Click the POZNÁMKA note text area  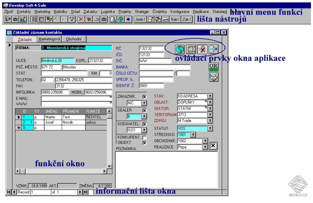click(x=167, y=170)
